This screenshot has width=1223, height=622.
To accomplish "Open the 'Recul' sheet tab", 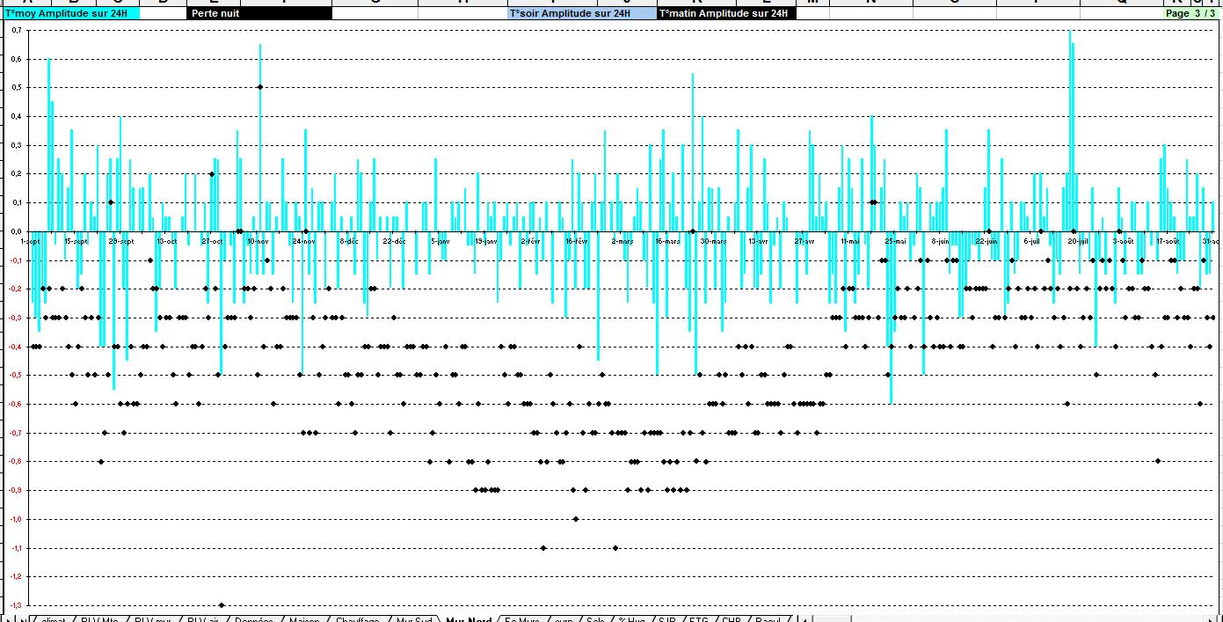I will point(768,618).
